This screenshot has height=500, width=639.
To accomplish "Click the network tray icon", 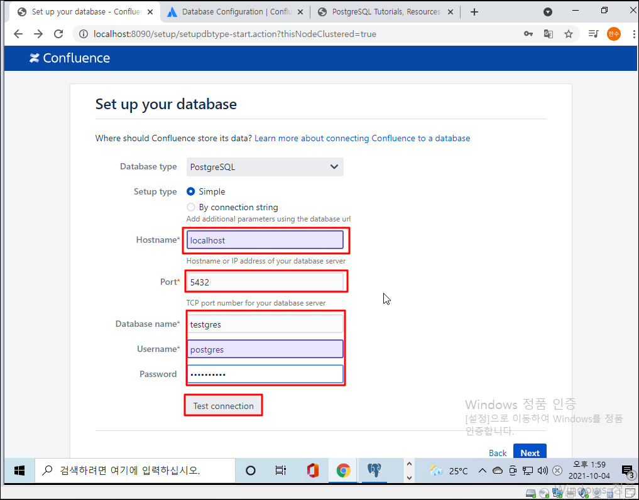I will 528,471.
